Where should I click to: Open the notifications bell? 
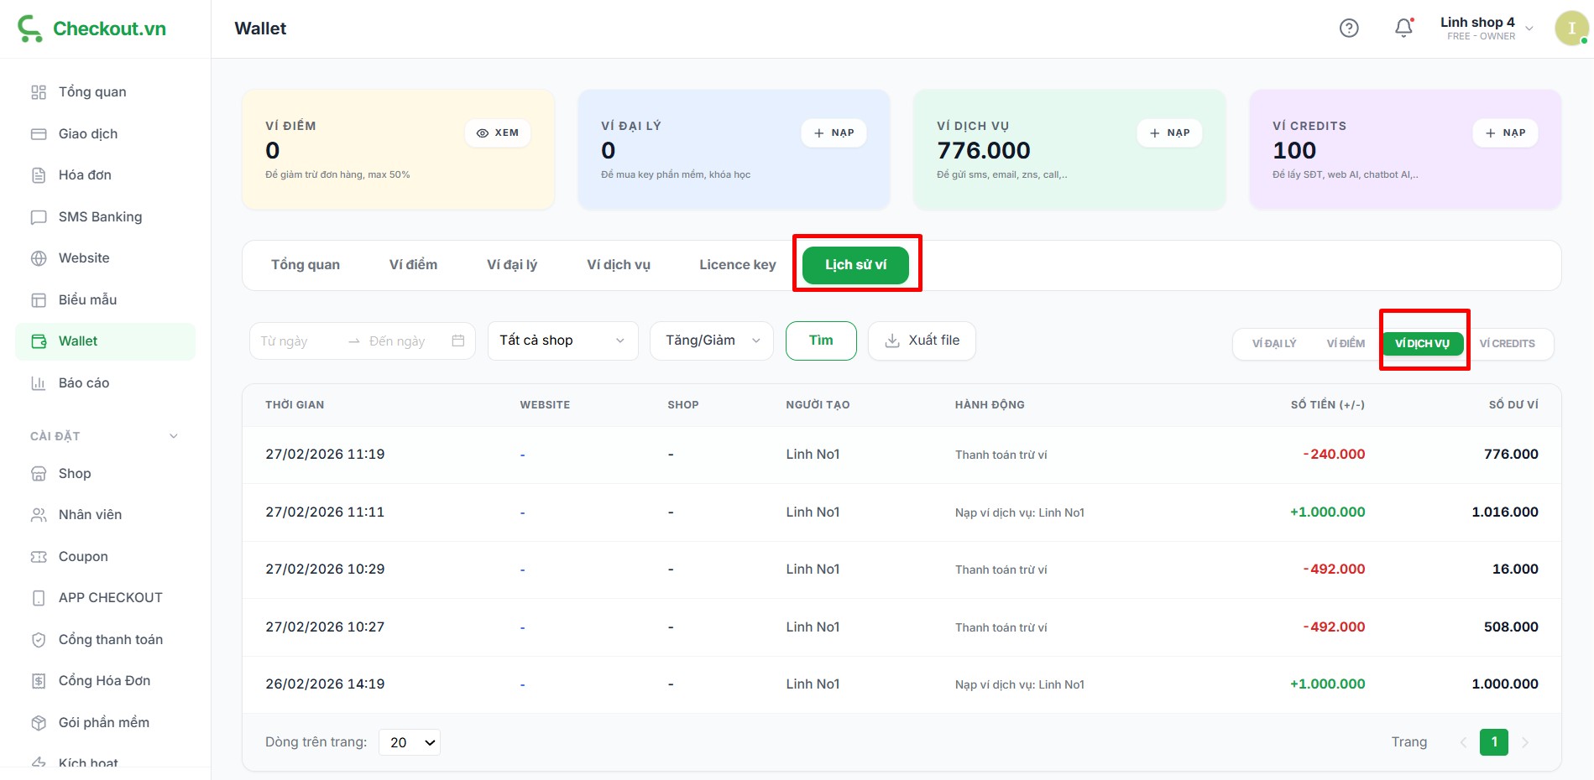pyautogui.click(x=1403, y=29)
